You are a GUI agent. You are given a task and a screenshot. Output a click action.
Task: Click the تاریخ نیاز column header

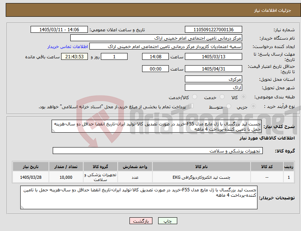[31, 167]
